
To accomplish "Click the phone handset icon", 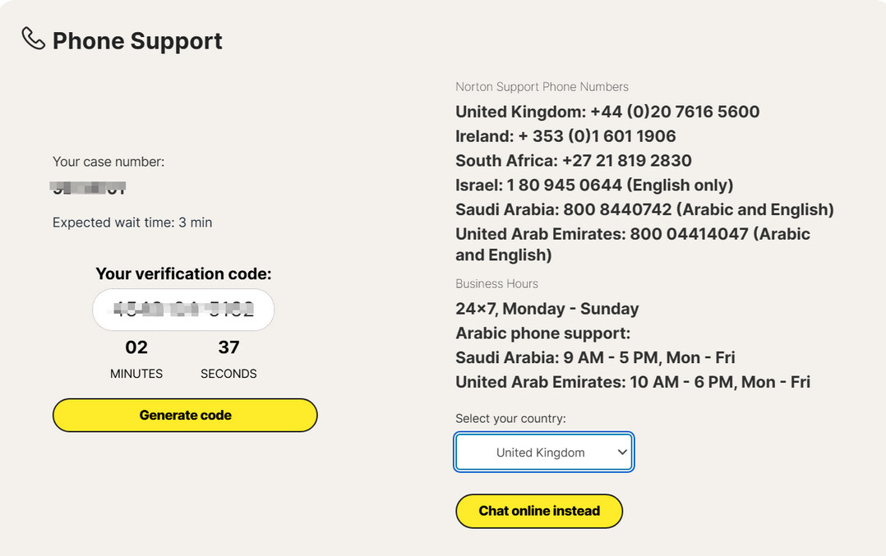I will pyautogui.click(x=33, y=39).
